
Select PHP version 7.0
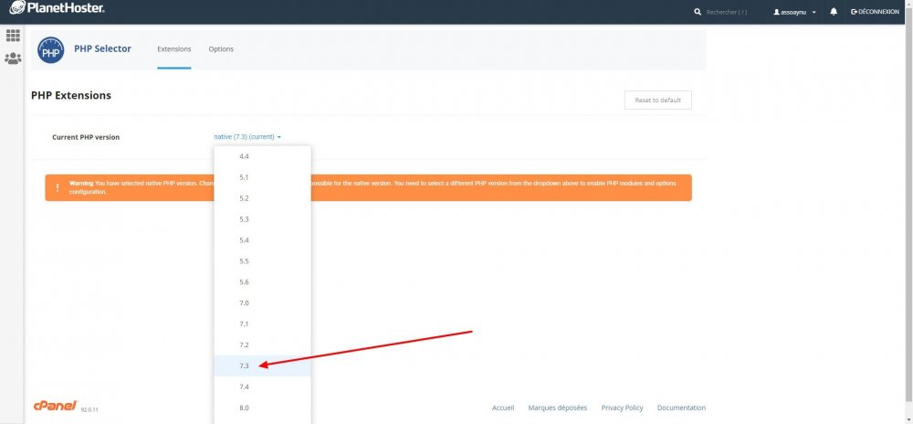tap(262, 302)
